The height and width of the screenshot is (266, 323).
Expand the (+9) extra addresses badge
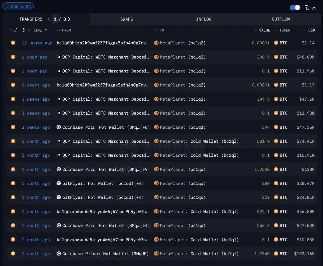145,169
